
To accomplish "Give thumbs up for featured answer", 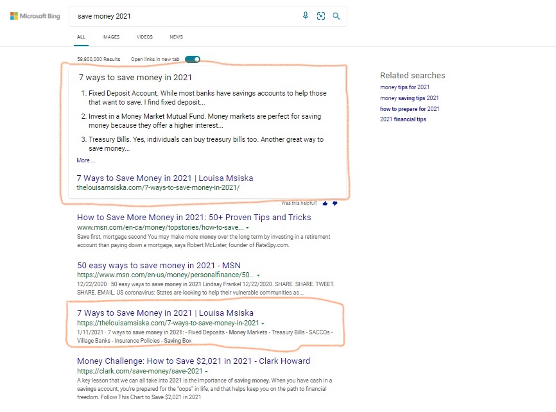I will 325,203.
